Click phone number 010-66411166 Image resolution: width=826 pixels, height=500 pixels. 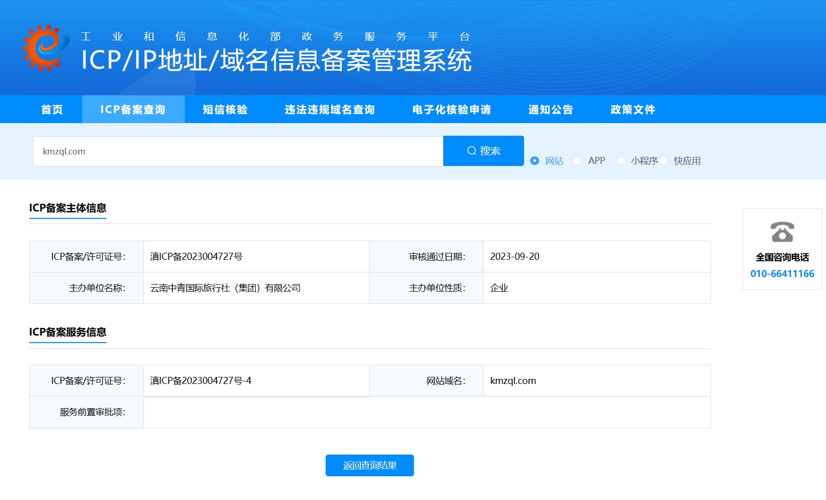point(782,273)
